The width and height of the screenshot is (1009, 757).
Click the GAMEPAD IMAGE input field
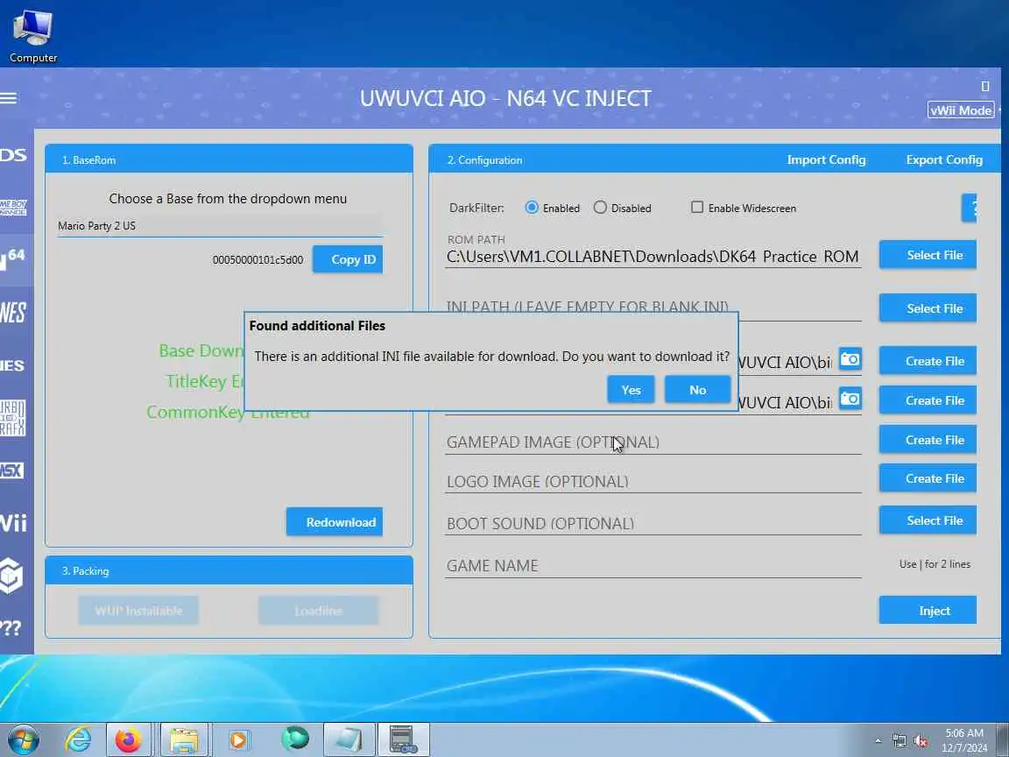point(653,442)
